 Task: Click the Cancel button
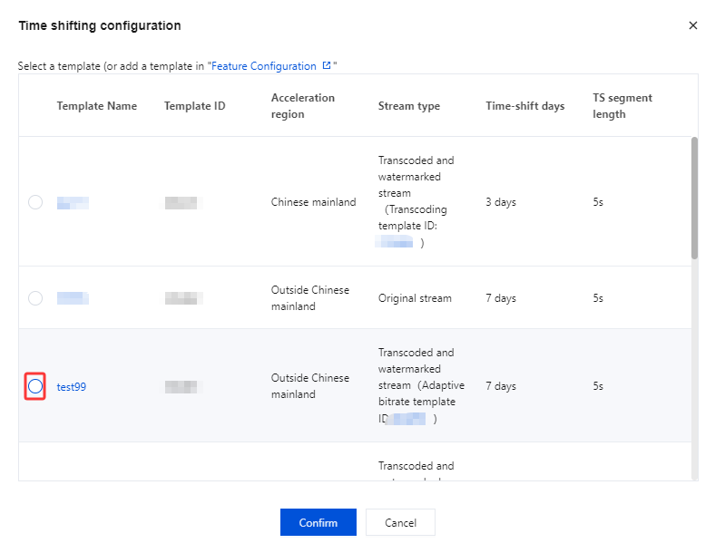(400, 522)
